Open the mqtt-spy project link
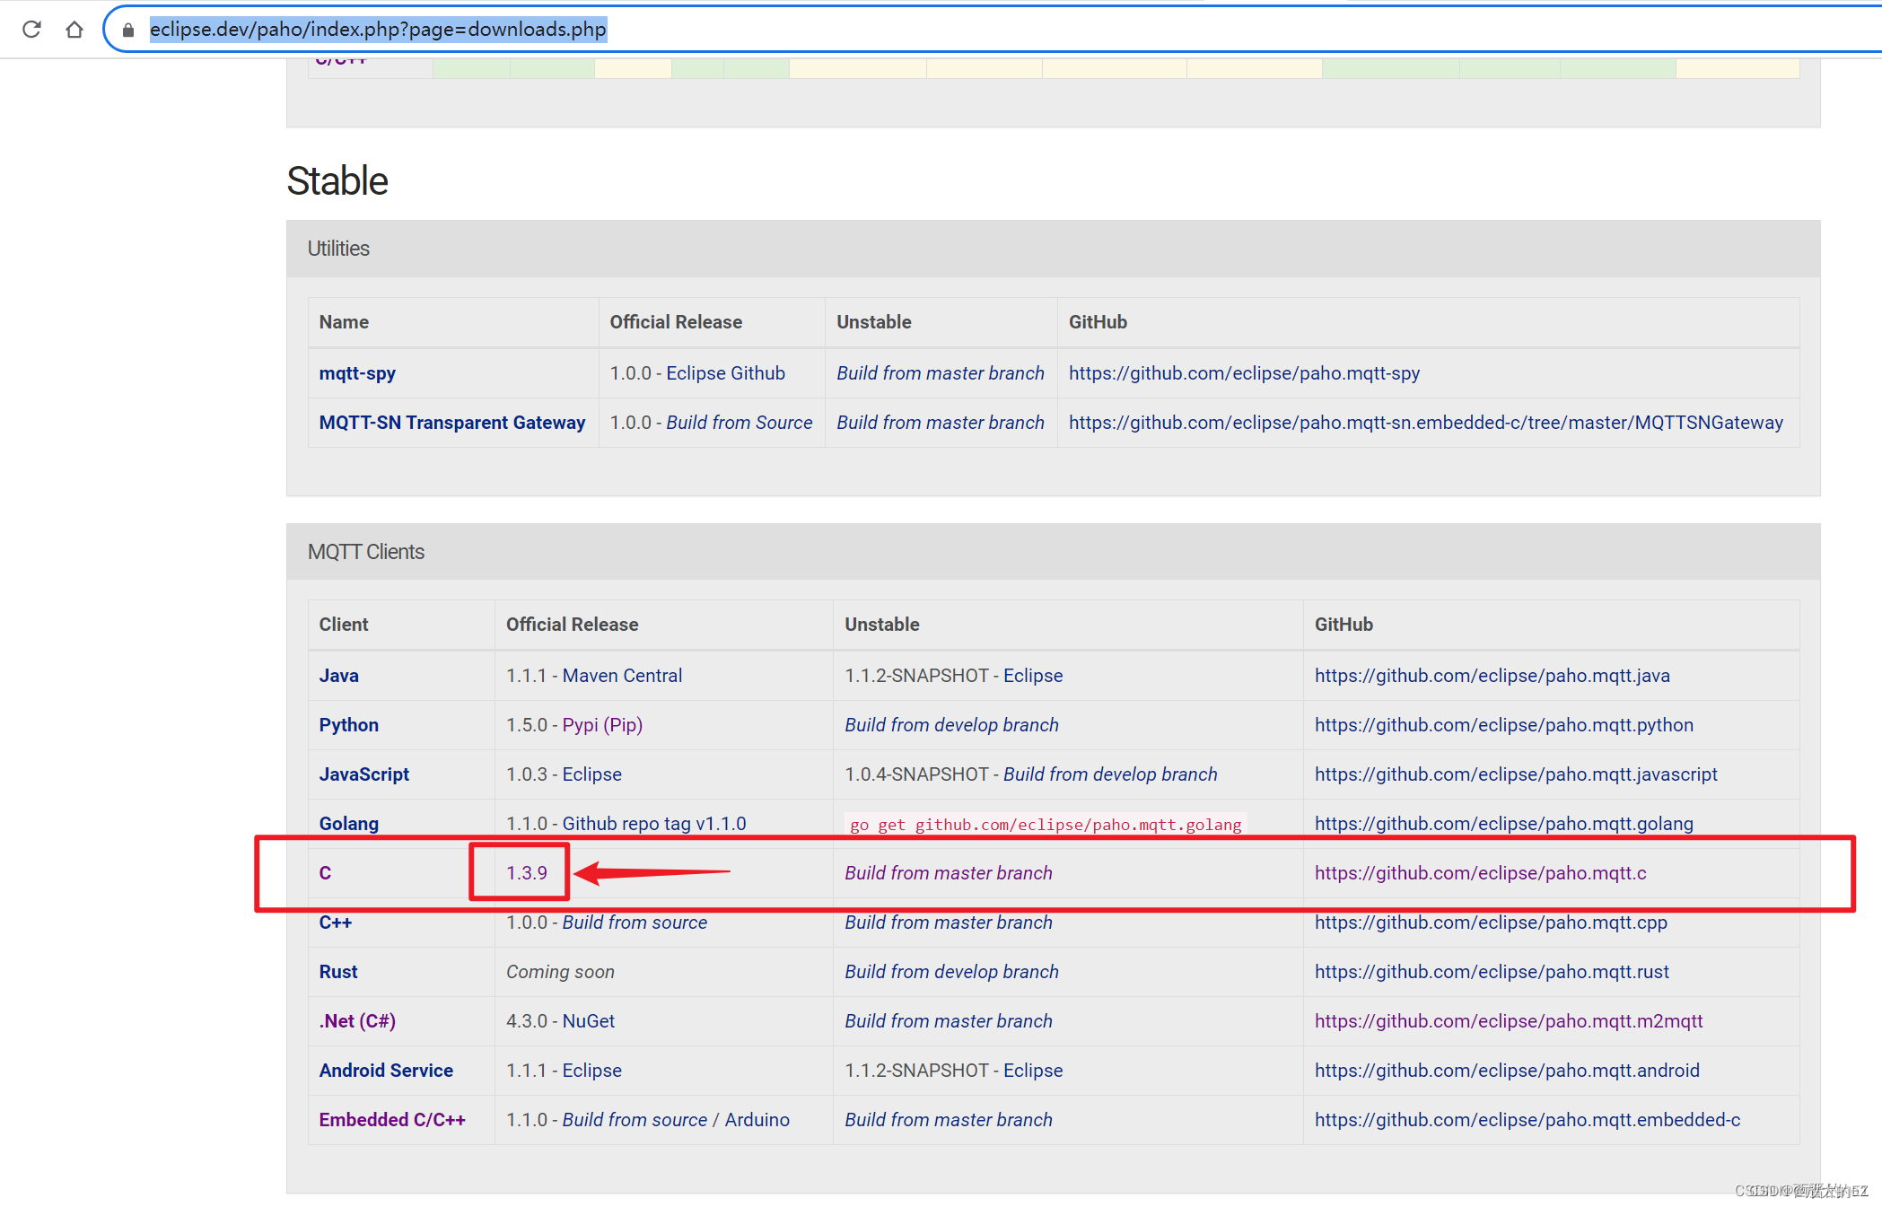Viewport: 1882px width, 1207px height. (x=356, y=372)
